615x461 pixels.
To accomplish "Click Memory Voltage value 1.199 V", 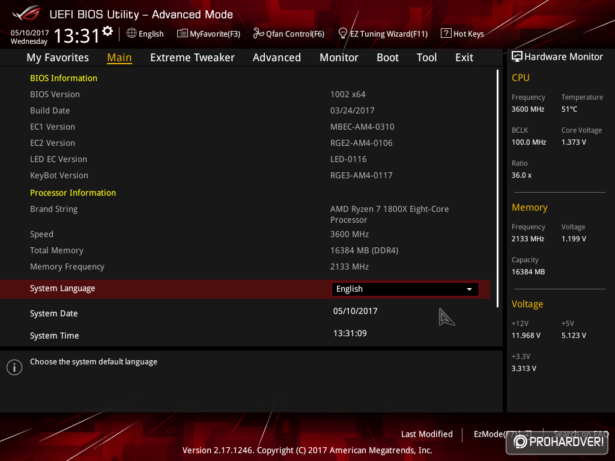I will [x=574, y=239].
